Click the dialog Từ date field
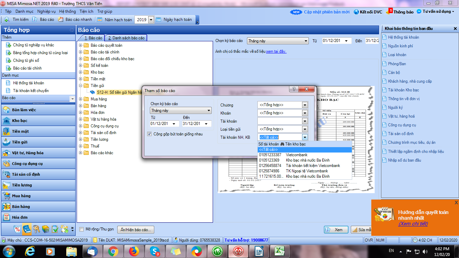Screen dimensions: 459x258 click(165, 124)
